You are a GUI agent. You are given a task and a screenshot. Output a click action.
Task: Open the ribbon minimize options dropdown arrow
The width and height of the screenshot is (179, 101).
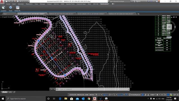pyautogui.click(x=114, y=4)
